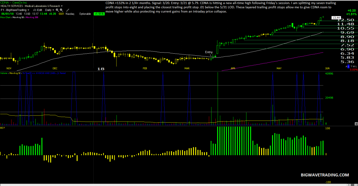Click the BOP indicator label
The width and height of the screenshot is (358, 186).
[x=2, y=128]
